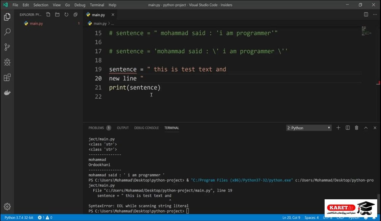Click the VS Code Insiders logo icon
Image resolution: width=381 pixels, height=221 pixels.
click(x=5, y=5)
